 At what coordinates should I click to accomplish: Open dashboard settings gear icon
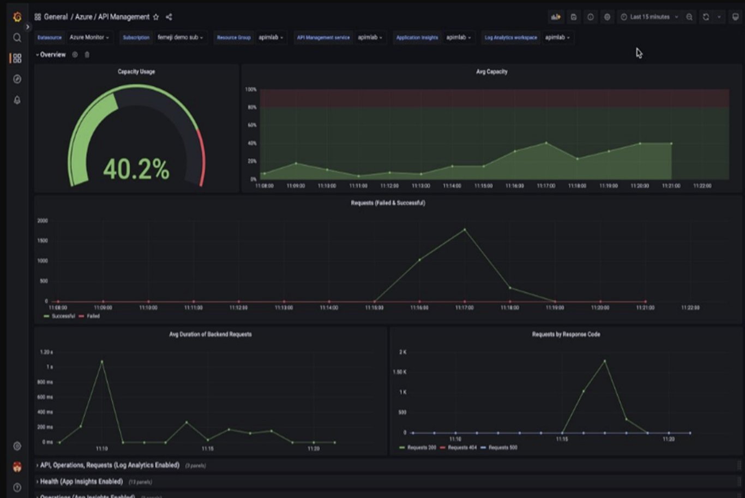tap(607, 17)
